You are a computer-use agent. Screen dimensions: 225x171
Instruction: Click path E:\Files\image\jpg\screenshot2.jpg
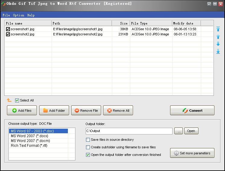pos(78,34)
